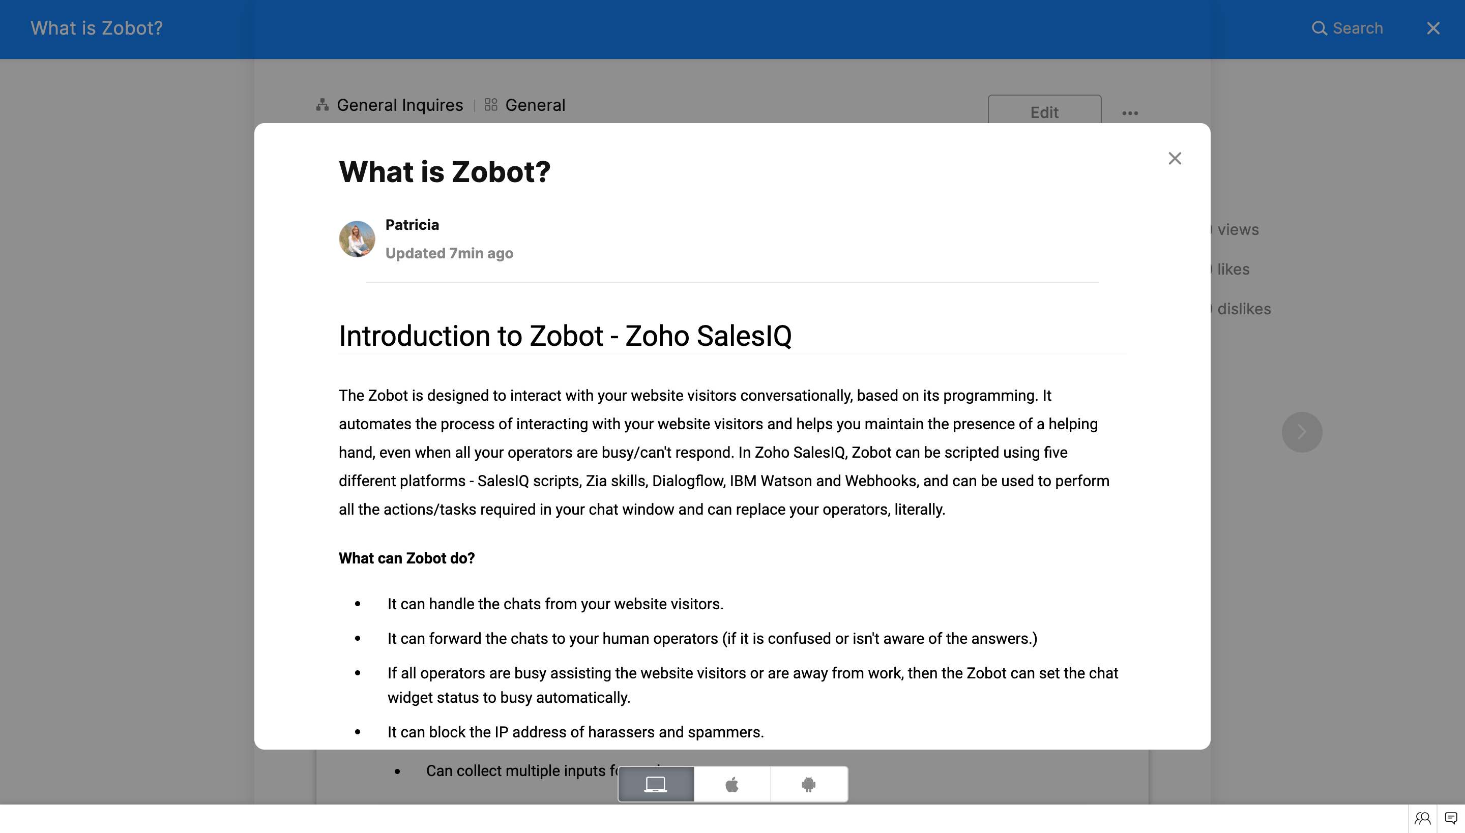This screenshot has height=833, width=1465.
Task: Click the Search label in header
Action: point(1357,28)
